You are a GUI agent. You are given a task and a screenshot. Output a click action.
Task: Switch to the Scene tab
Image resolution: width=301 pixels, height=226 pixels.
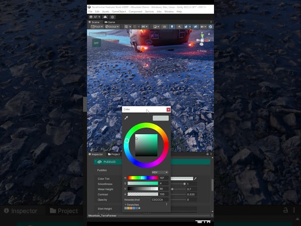[94, 22]
